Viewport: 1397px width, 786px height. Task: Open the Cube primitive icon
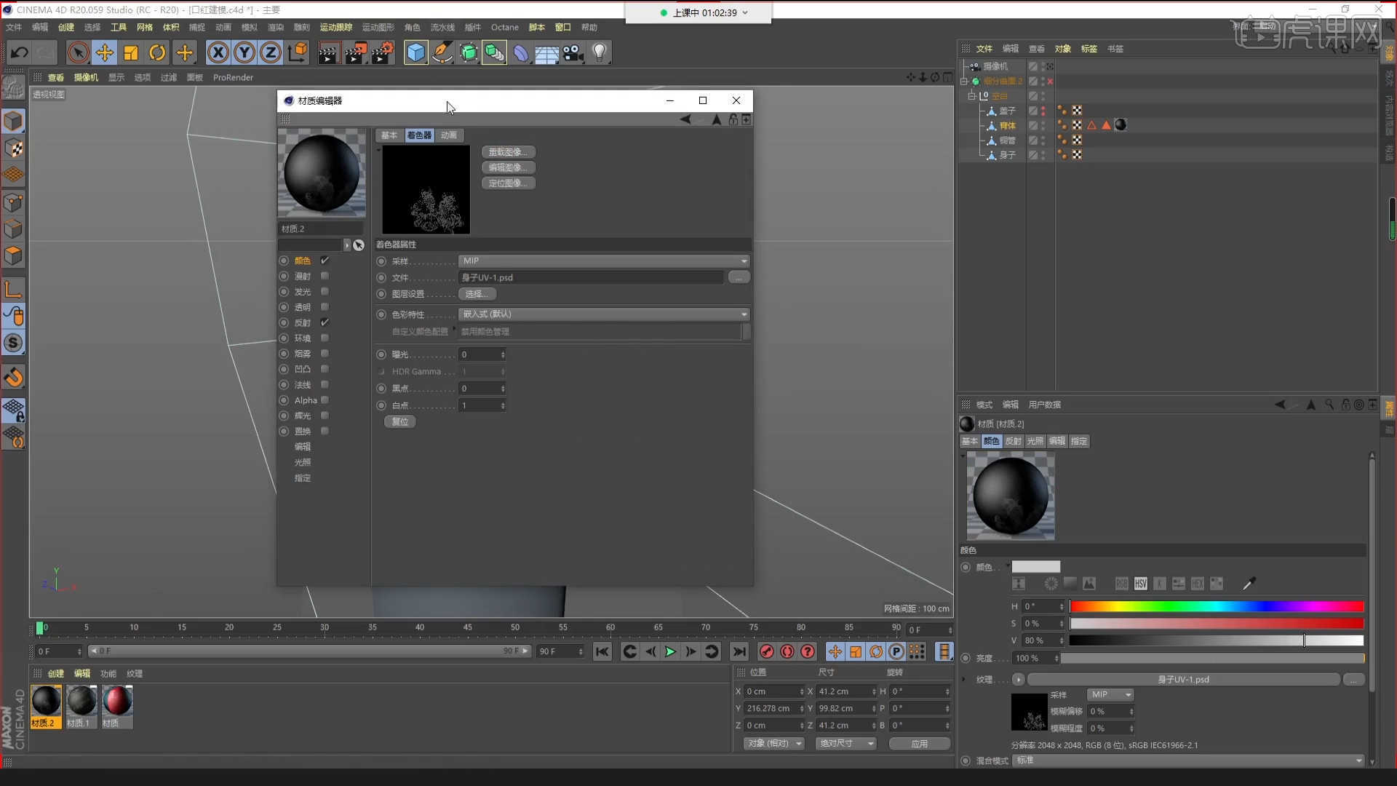415,52
